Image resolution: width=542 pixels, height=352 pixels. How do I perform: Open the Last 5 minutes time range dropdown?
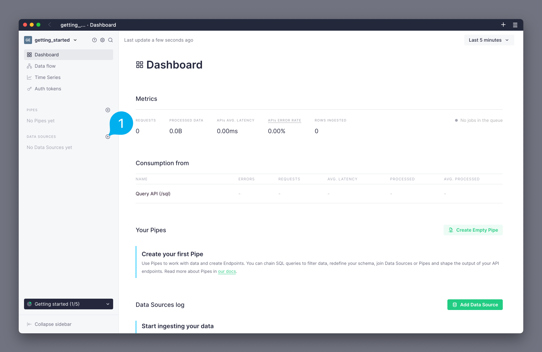tap(489, 40)
